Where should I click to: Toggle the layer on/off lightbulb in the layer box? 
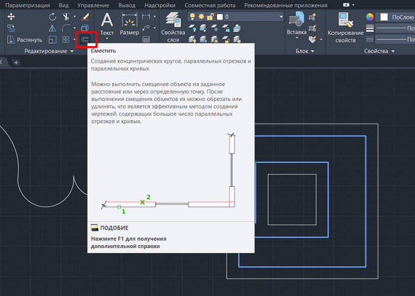tap(193, 17)
